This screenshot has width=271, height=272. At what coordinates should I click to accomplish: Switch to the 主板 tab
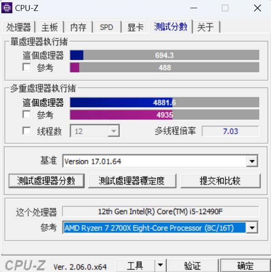(x=50, y=27)
